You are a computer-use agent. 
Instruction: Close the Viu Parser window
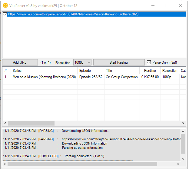click(x=181, y=5)
